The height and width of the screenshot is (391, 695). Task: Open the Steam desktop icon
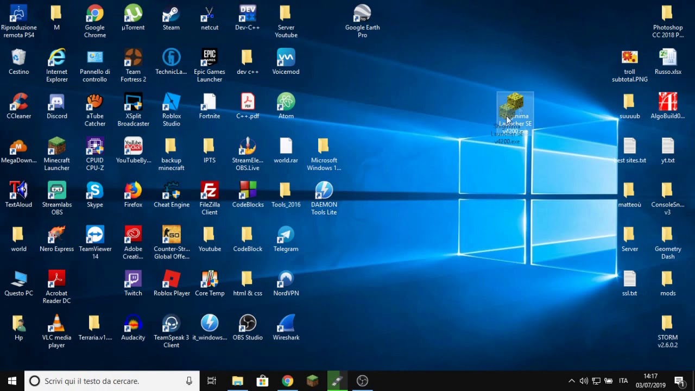[171, 18]
